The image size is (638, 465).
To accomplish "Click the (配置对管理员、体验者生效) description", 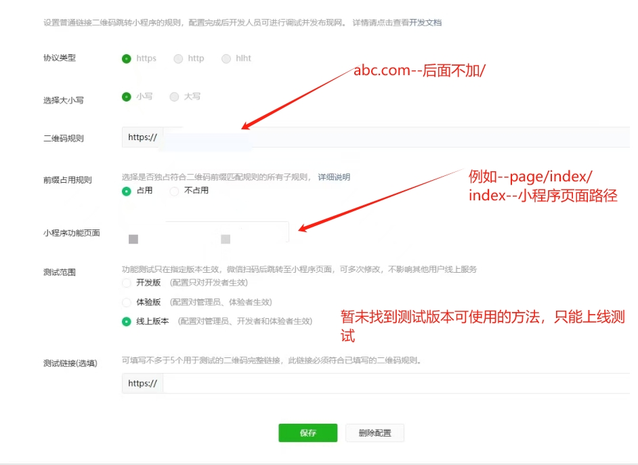I will pos(221,302).
